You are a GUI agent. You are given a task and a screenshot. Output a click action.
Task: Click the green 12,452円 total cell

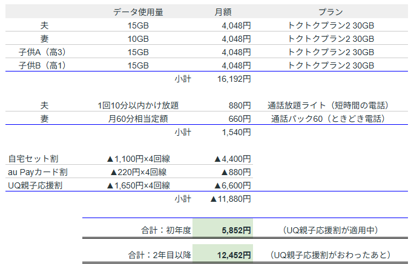[x=223, y=256]
